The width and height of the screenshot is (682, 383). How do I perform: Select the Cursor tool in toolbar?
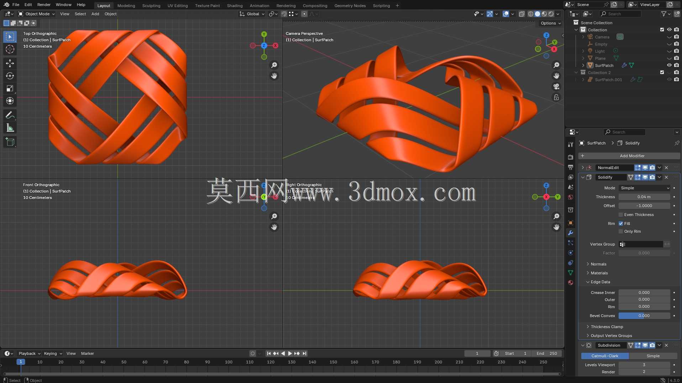click(x=10, y=49)
